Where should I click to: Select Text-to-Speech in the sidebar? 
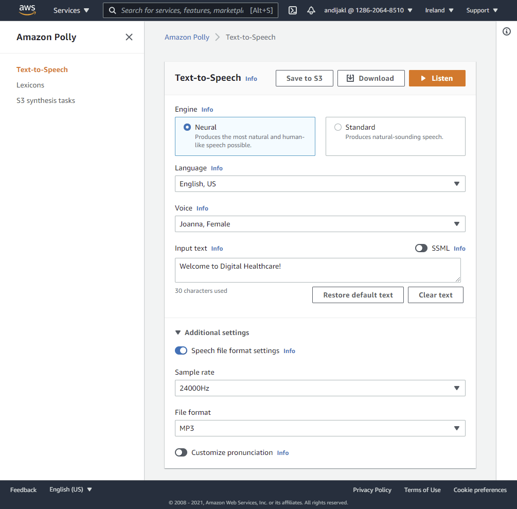[x=42, y=69]
